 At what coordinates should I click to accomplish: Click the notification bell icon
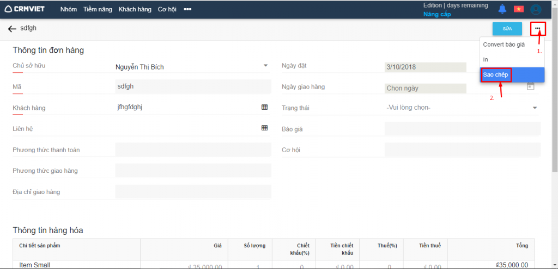pos(502,9)
